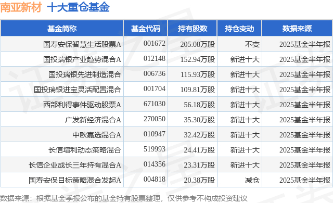The width and height of the screenshot is (333, 203).
Task: Click fund code 014356
Action: click(155, 164)
